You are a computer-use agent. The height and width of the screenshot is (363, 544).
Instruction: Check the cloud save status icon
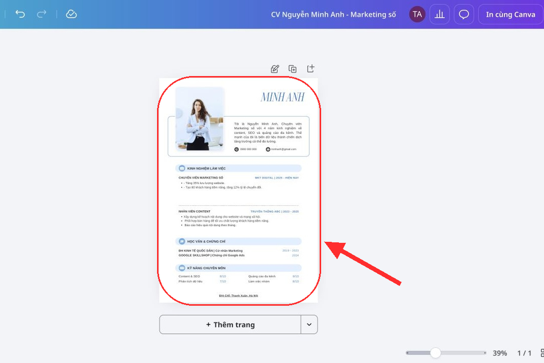pos(71,14)
